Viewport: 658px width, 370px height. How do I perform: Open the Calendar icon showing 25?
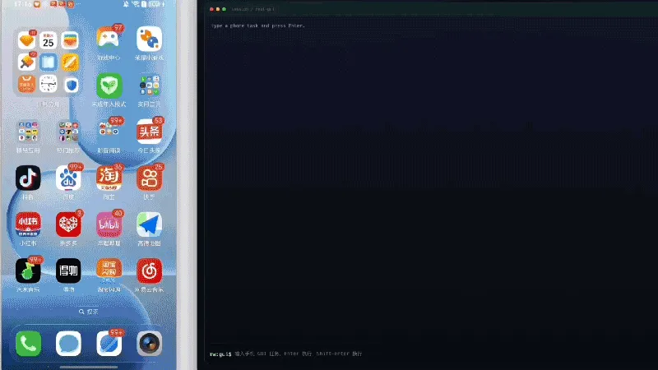click(x=49, y=40)
